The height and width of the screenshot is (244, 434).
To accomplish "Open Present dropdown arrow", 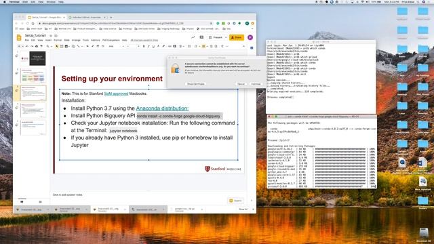I will [x=226, y=37].
